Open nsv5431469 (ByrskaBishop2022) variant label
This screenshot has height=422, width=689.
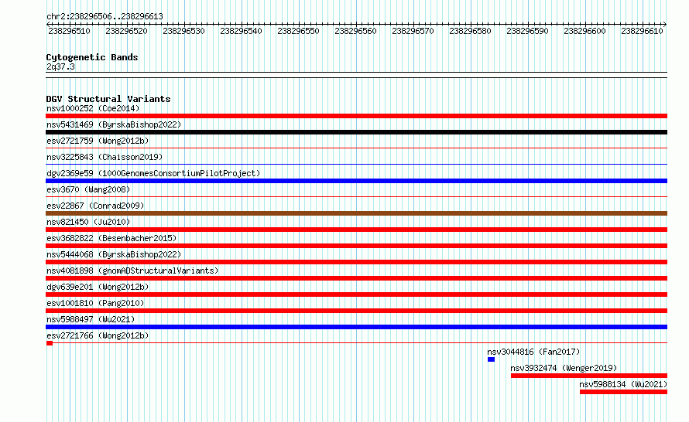[x=114, y=124]
